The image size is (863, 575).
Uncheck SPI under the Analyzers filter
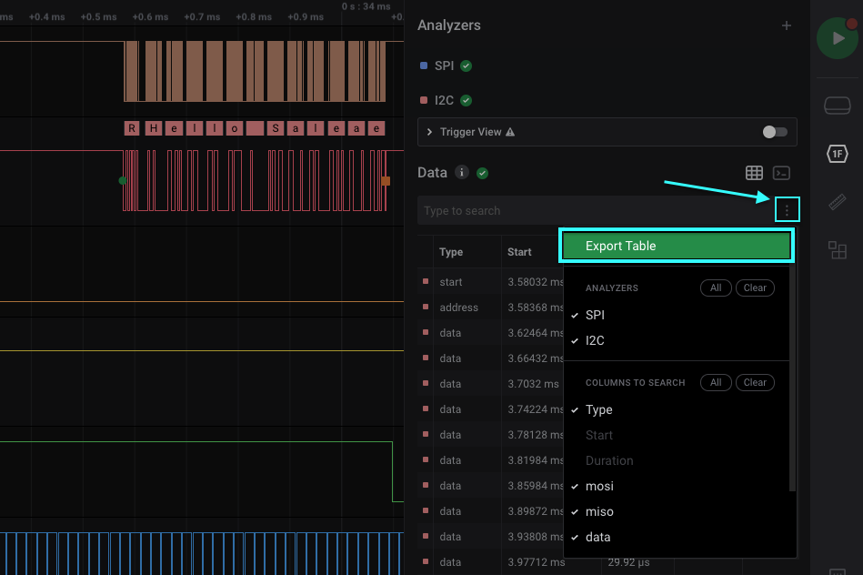[595, 315]
